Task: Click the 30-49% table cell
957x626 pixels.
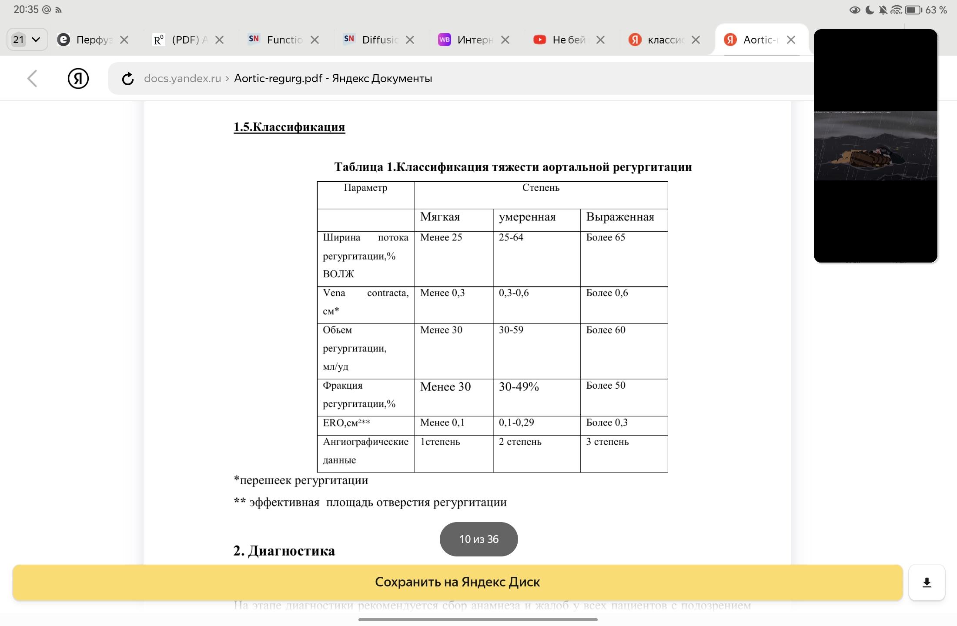Action: (537, 397)
